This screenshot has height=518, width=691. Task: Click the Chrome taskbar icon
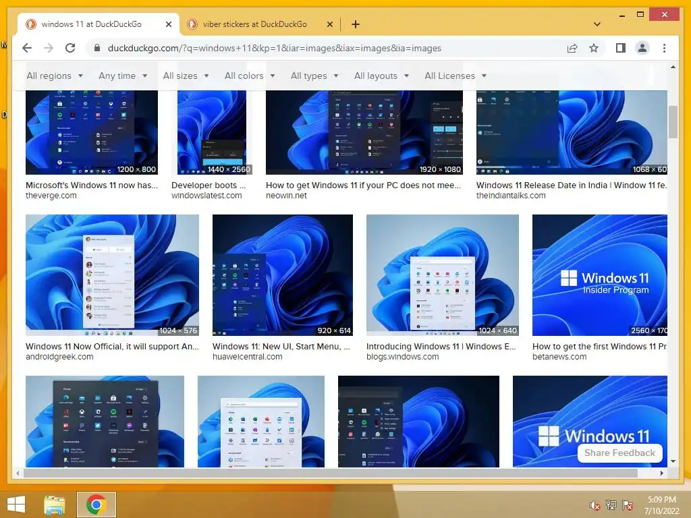coord(96,505)
